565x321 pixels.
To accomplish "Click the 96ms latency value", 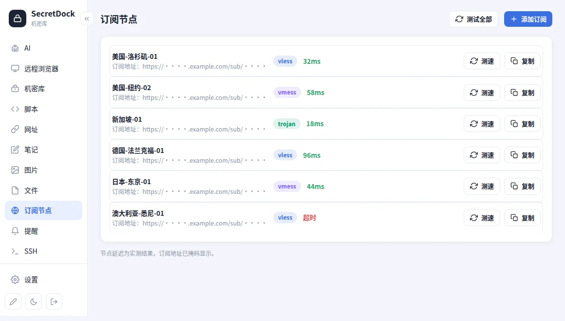I will pos(312,155).
